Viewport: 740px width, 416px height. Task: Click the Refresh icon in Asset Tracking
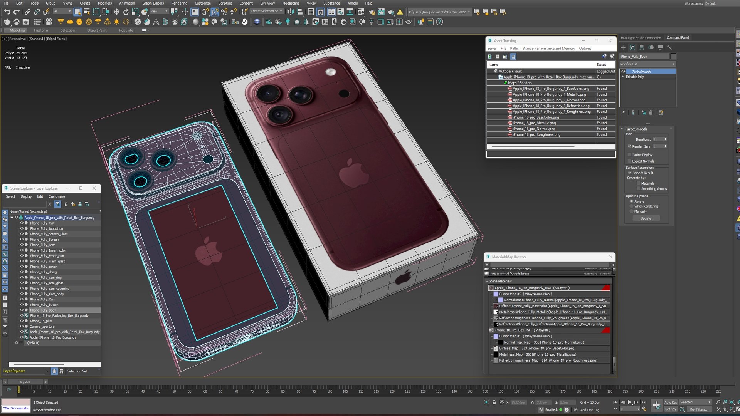click(490, 57)
